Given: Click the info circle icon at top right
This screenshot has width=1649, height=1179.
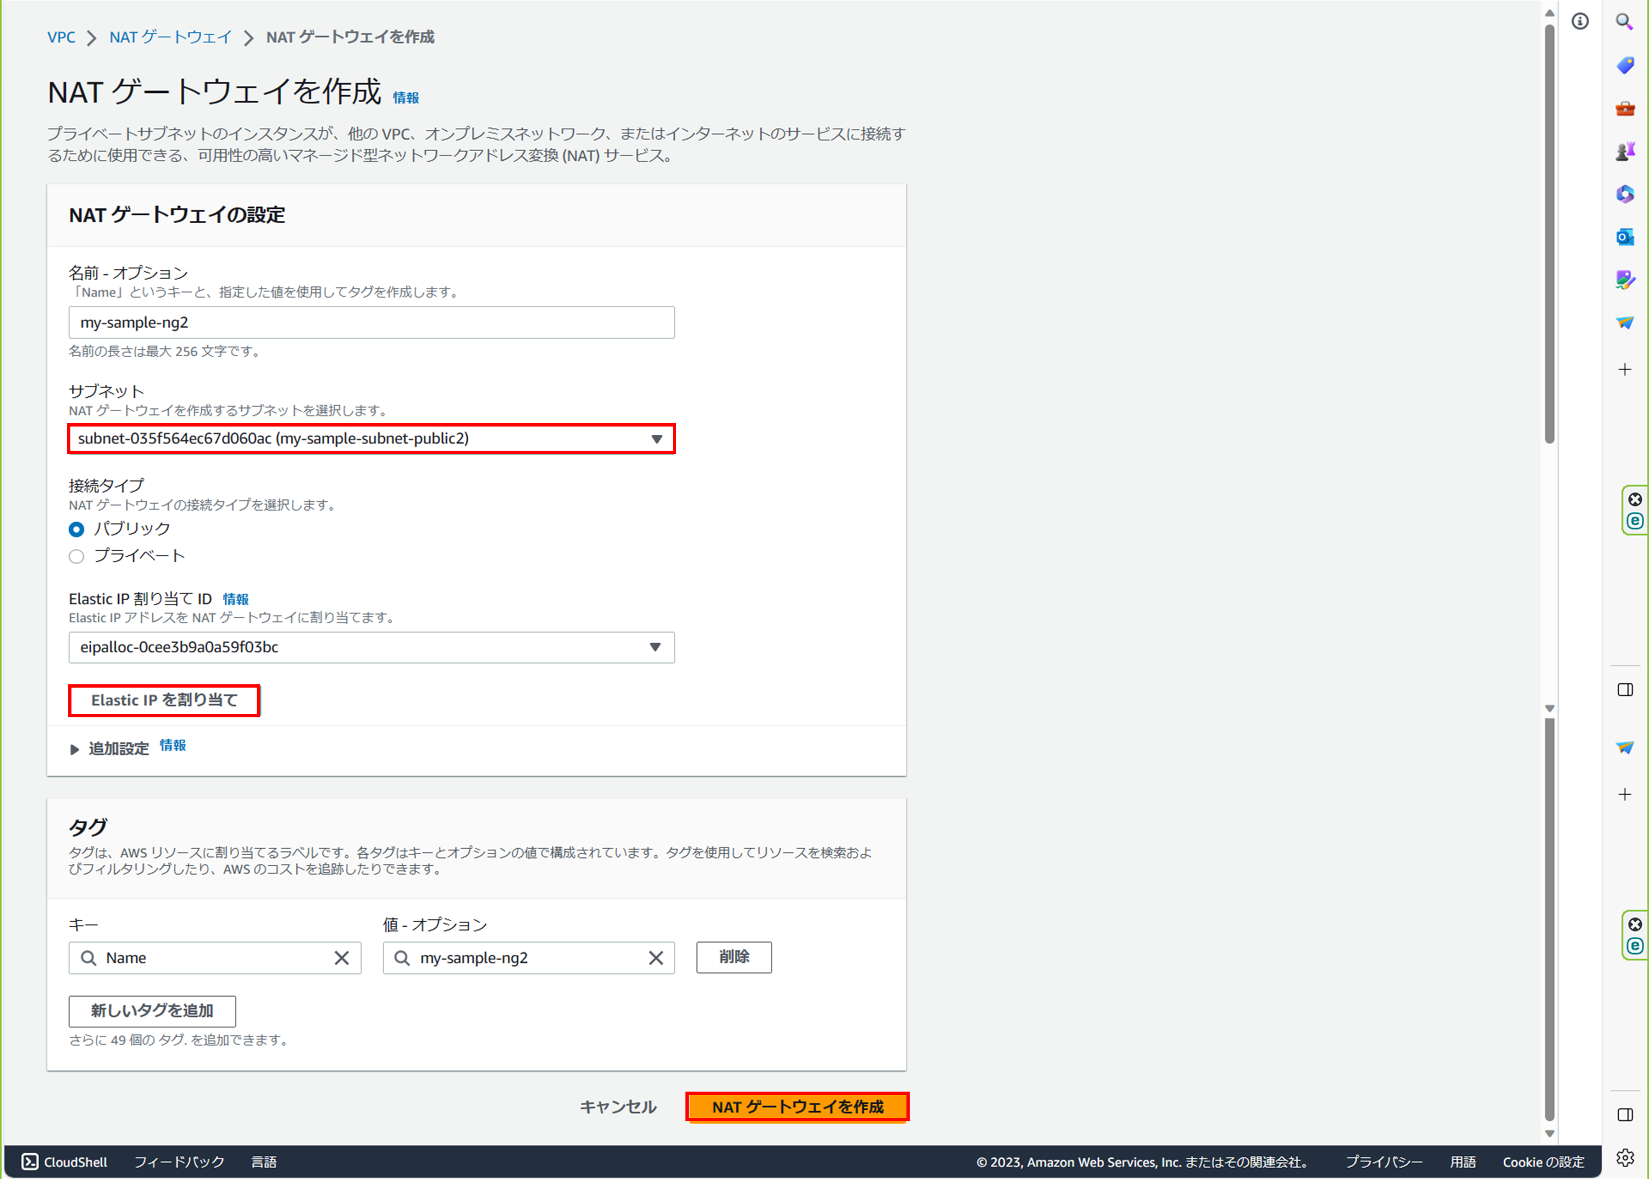Looking at the screenshot, I should tap(1580, 22).
